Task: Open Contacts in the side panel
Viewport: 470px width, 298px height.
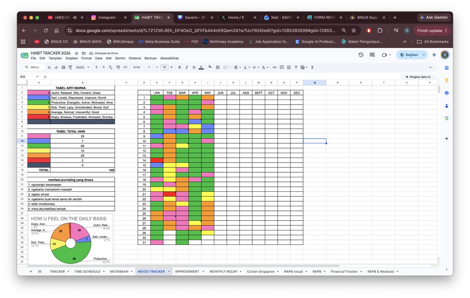Action: click(x=446, y=106)
